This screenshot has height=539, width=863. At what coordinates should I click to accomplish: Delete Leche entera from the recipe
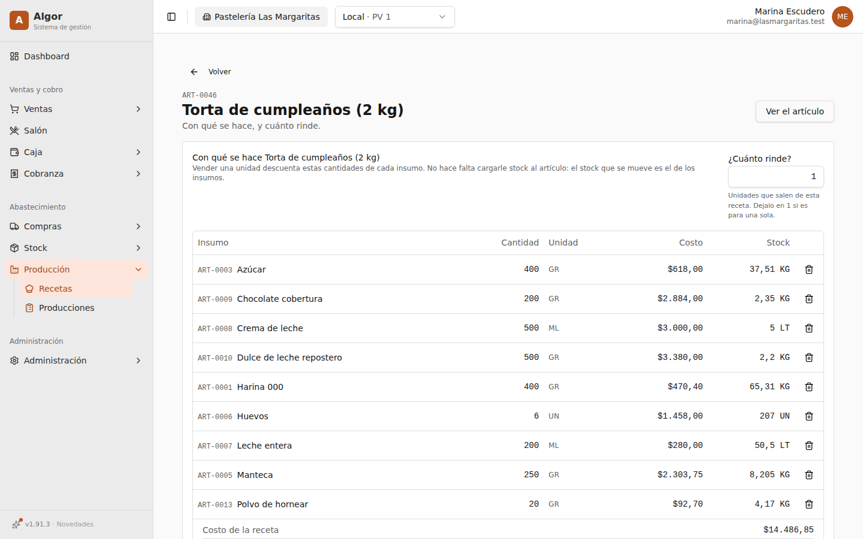point(808,446)
